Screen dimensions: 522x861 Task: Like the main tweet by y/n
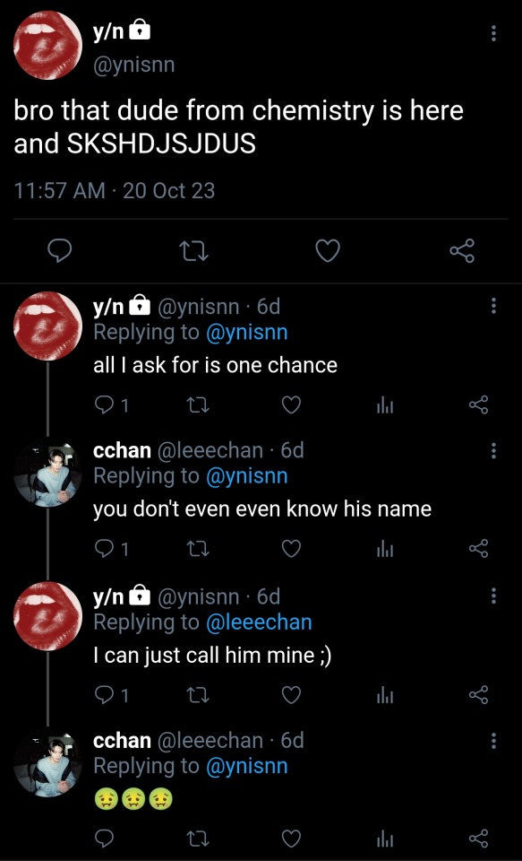pyautogui.click(x=329, y=251)
